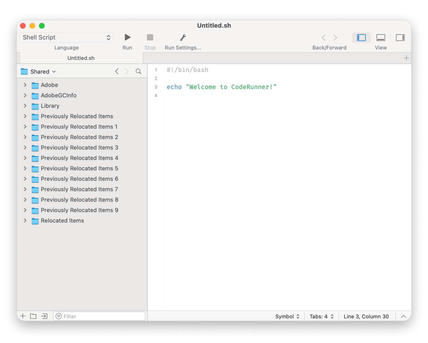Screen dimensions: 428x343
Task: Create new folder icon in sidebar footer
Action: pos(33,316)
